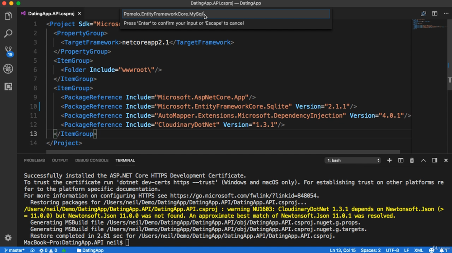Close the DatingApp.API.csproj tab
Screen dimensions: 452x253
tap(79, 14)
